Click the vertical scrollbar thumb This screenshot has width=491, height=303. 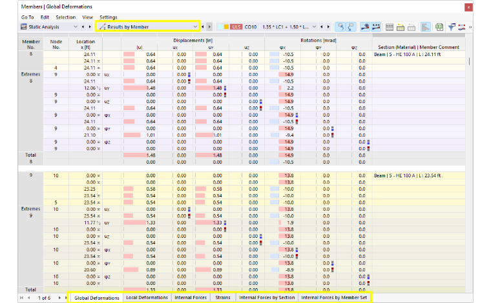pyautogui.click(x=469, y=61)
